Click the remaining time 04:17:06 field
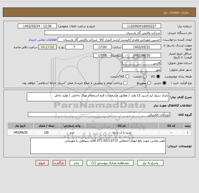The width and height of the screenshot is (199, 193). (48, 47)
